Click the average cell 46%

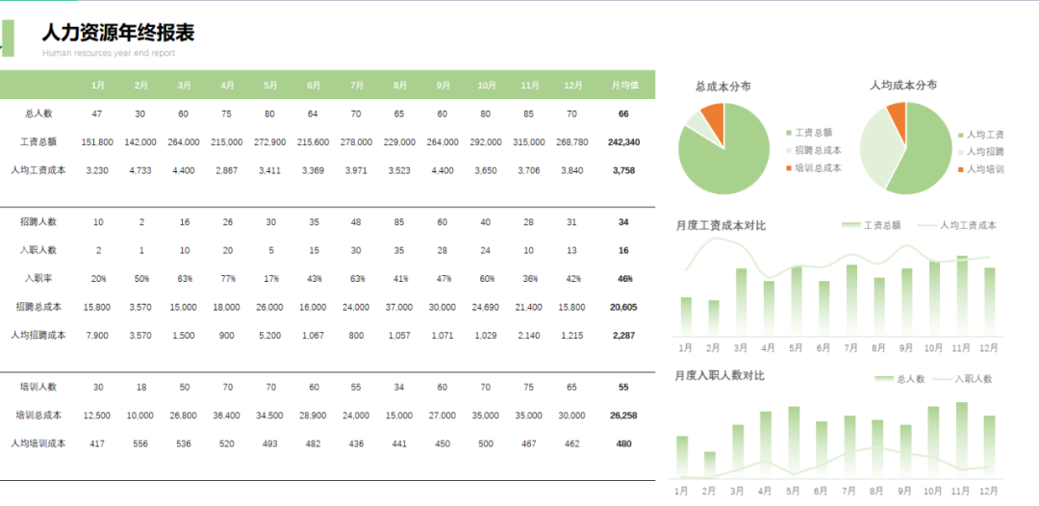tap(624, 279)
